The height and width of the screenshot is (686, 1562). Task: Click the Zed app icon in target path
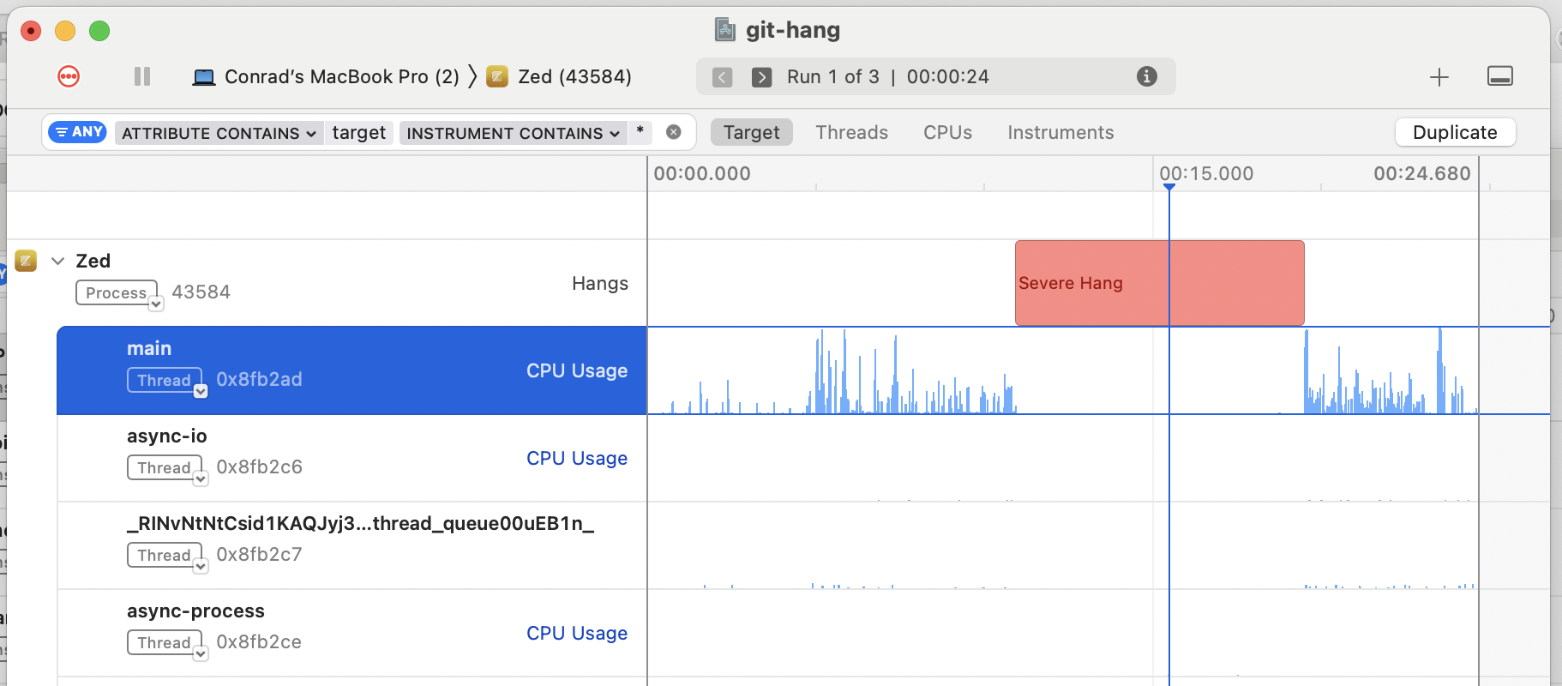pos(497,77)
